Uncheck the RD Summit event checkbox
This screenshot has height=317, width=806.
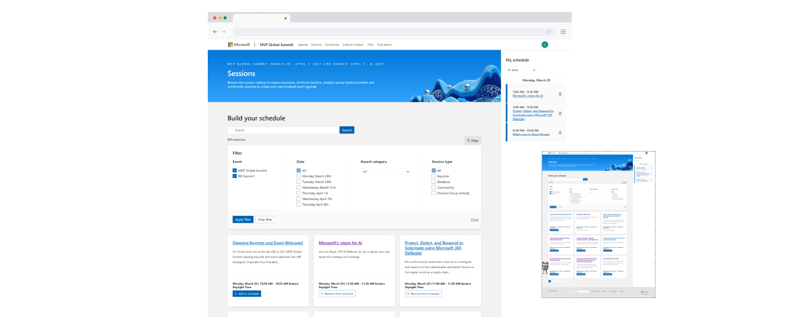coord(235,176)
